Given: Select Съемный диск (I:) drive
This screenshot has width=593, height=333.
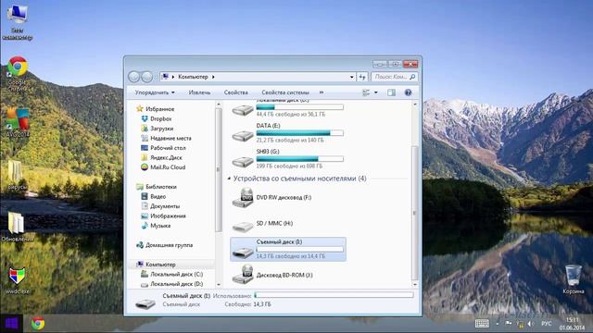Looking at the screenshot, I should point(288,249).
